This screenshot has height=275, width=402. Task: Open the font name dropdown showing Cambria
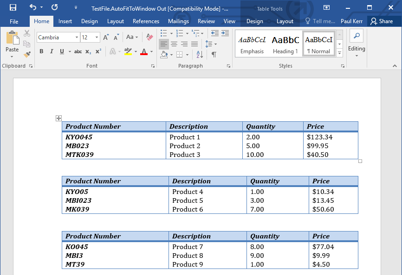pyautogui.click(x=77, y=37)
